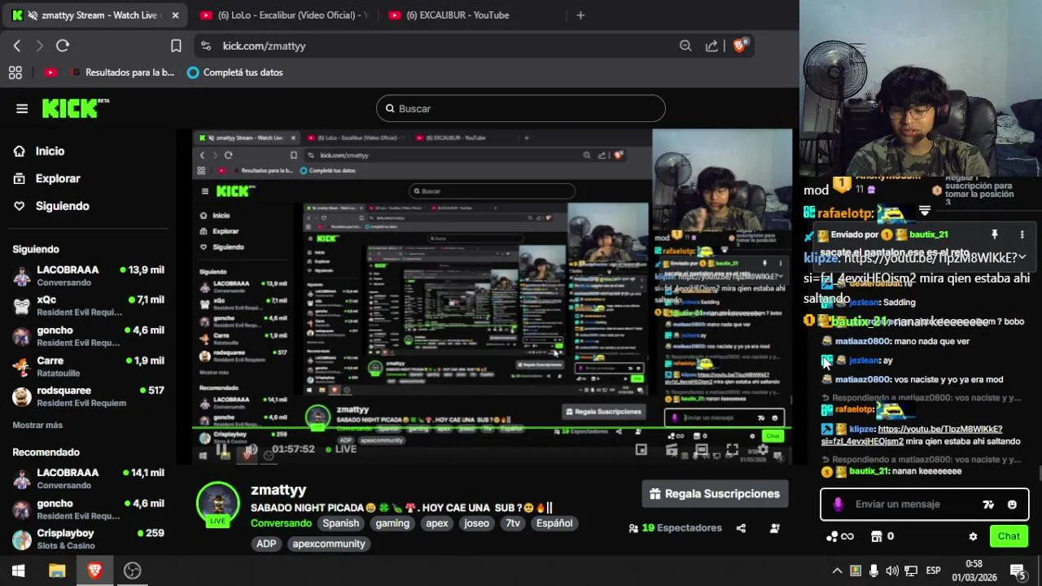Open rodsquaree channel in sidebar

pyautogui.click(x=88, y=396)
